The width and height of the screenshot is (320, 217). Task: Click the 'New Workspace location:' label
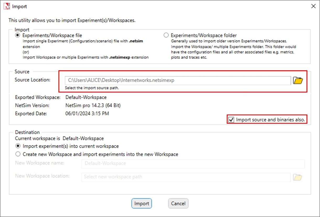coord(42,176)
